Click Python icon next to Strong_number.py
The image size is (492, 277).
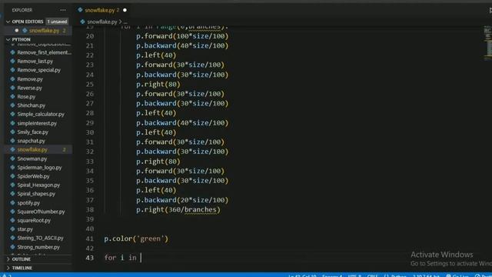pos(13,247)
